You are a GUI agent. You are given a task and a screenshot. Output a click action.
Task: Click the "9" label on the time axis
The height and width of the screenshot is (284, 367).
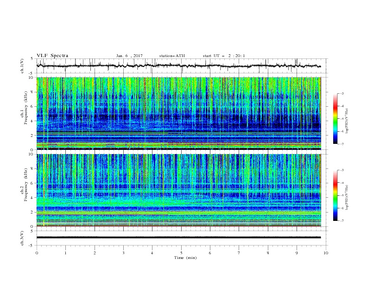click(297, 253)
